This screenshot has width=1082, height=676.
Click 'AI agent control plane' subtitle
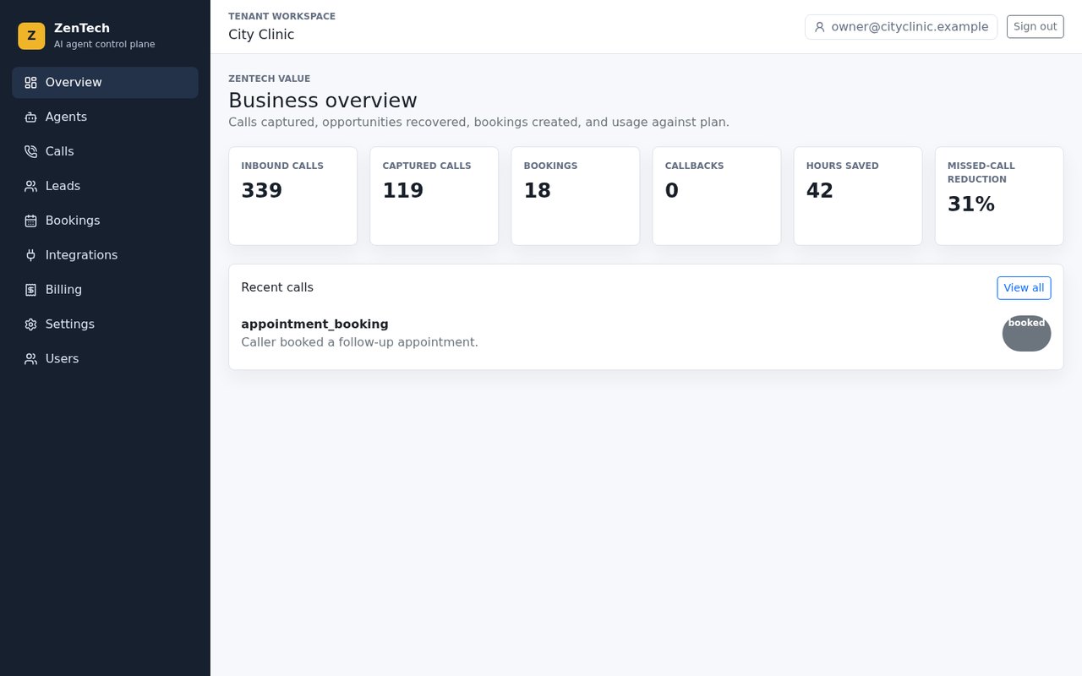(105, 45)
